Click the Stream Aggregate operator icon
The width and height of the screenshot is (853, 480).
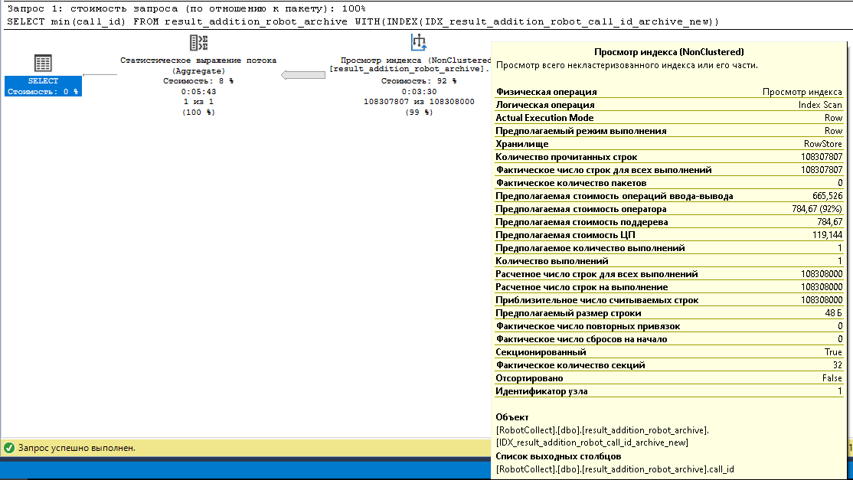pos(198,44)
